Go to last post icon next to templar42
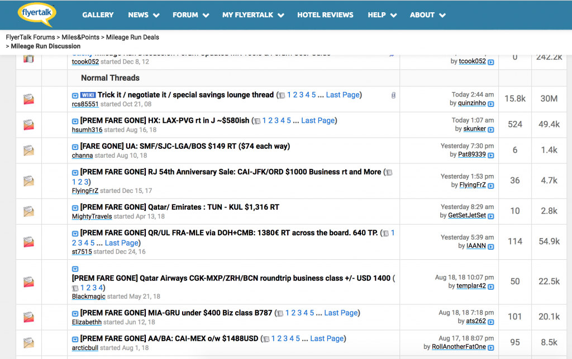The height and width of the screenshot is (359, 572). 491,287
